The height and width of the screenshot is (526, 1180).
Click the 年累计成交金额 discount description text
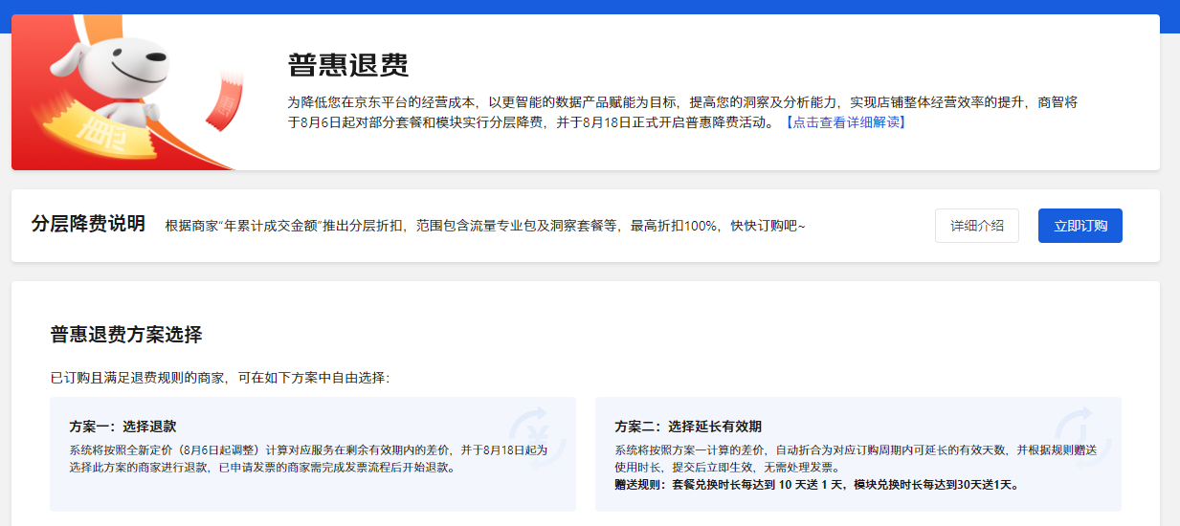[485, 227]
